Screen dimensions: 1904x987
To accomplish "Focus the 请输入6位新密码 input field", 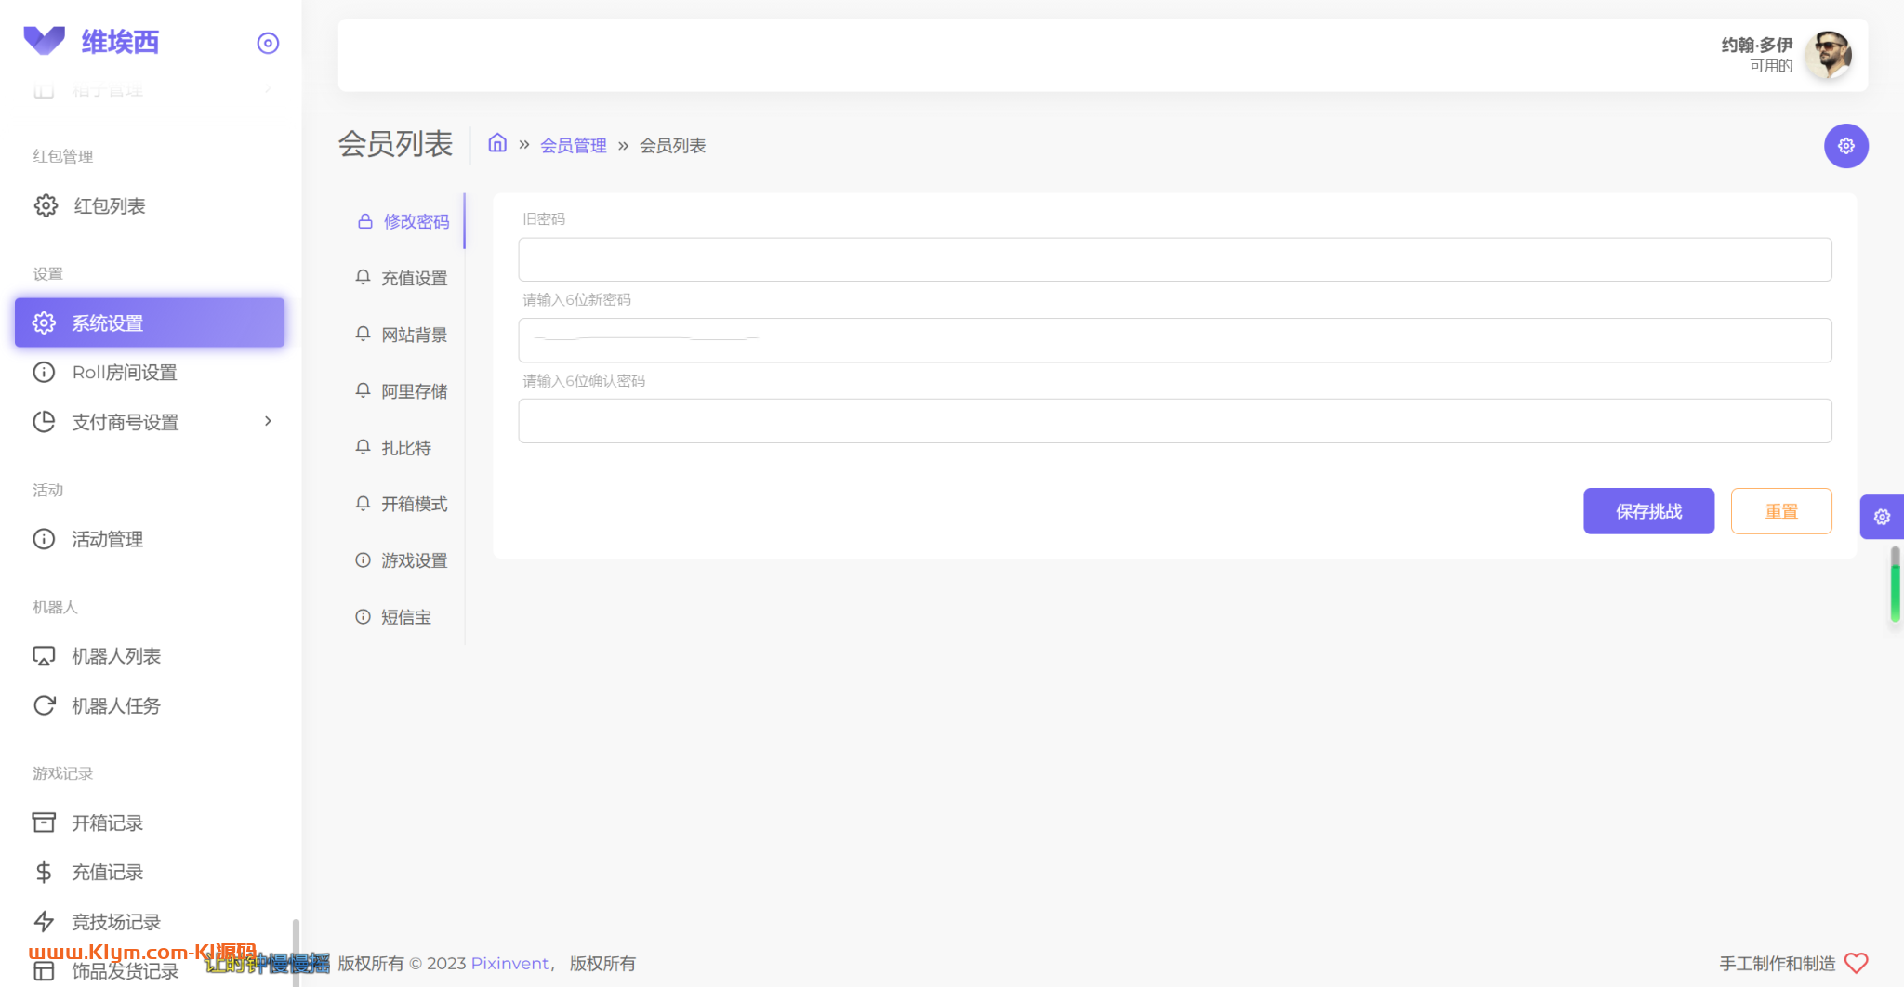I will tap(1175, 340).
